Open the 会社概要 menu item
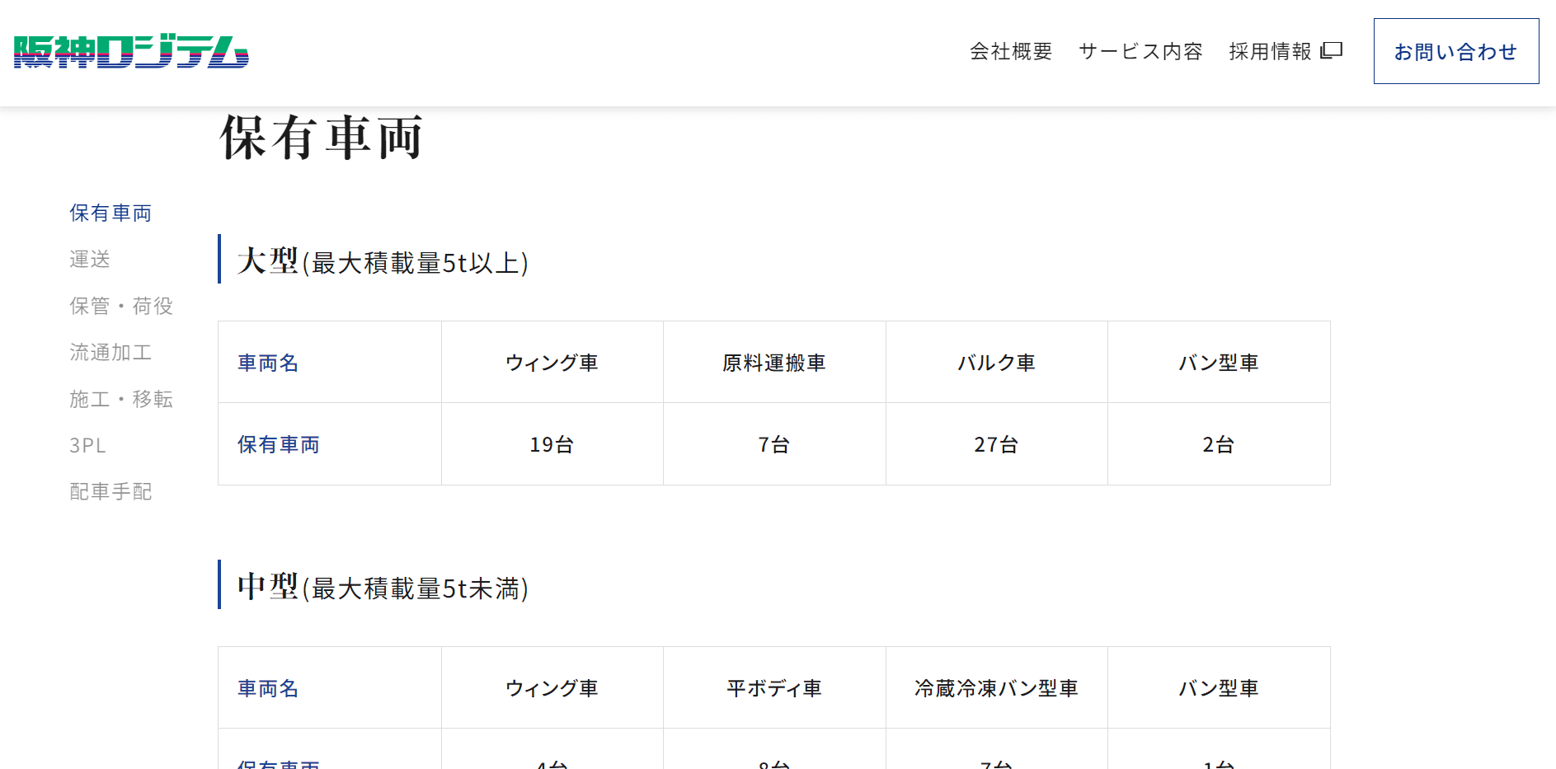Screen dimensions: 1556x769 pos(1011,51)
